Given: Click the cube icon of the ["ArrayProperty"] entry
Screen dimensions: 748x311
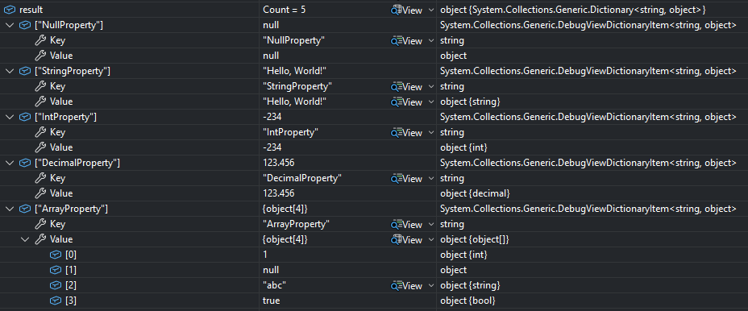Looking at the screenshot, I should pyautogui.click(x=25, y=209).
